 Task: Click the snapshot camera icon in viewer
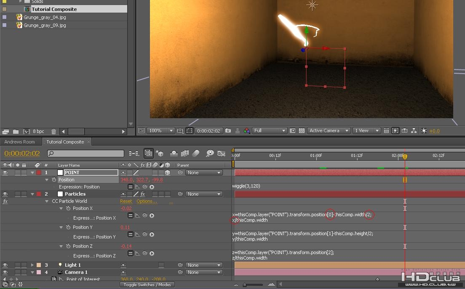(x=228, y=131)
